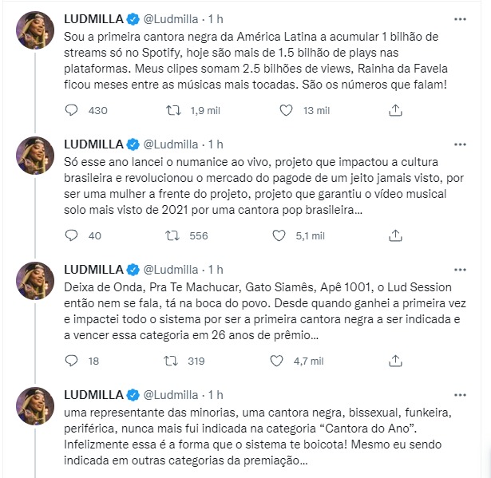The image size is (491, 478).
Task: Like the tweet with 4,7 mil likes
Action: tap(279, 361)
